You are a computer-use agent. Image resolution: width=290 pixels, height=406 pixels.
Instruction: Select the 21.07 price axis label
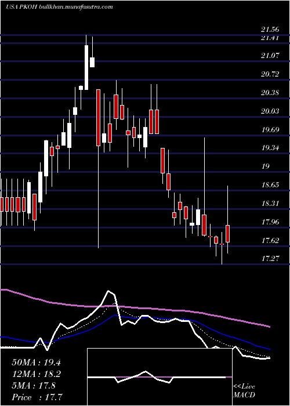pyautogui.click(x=271, y=56)
